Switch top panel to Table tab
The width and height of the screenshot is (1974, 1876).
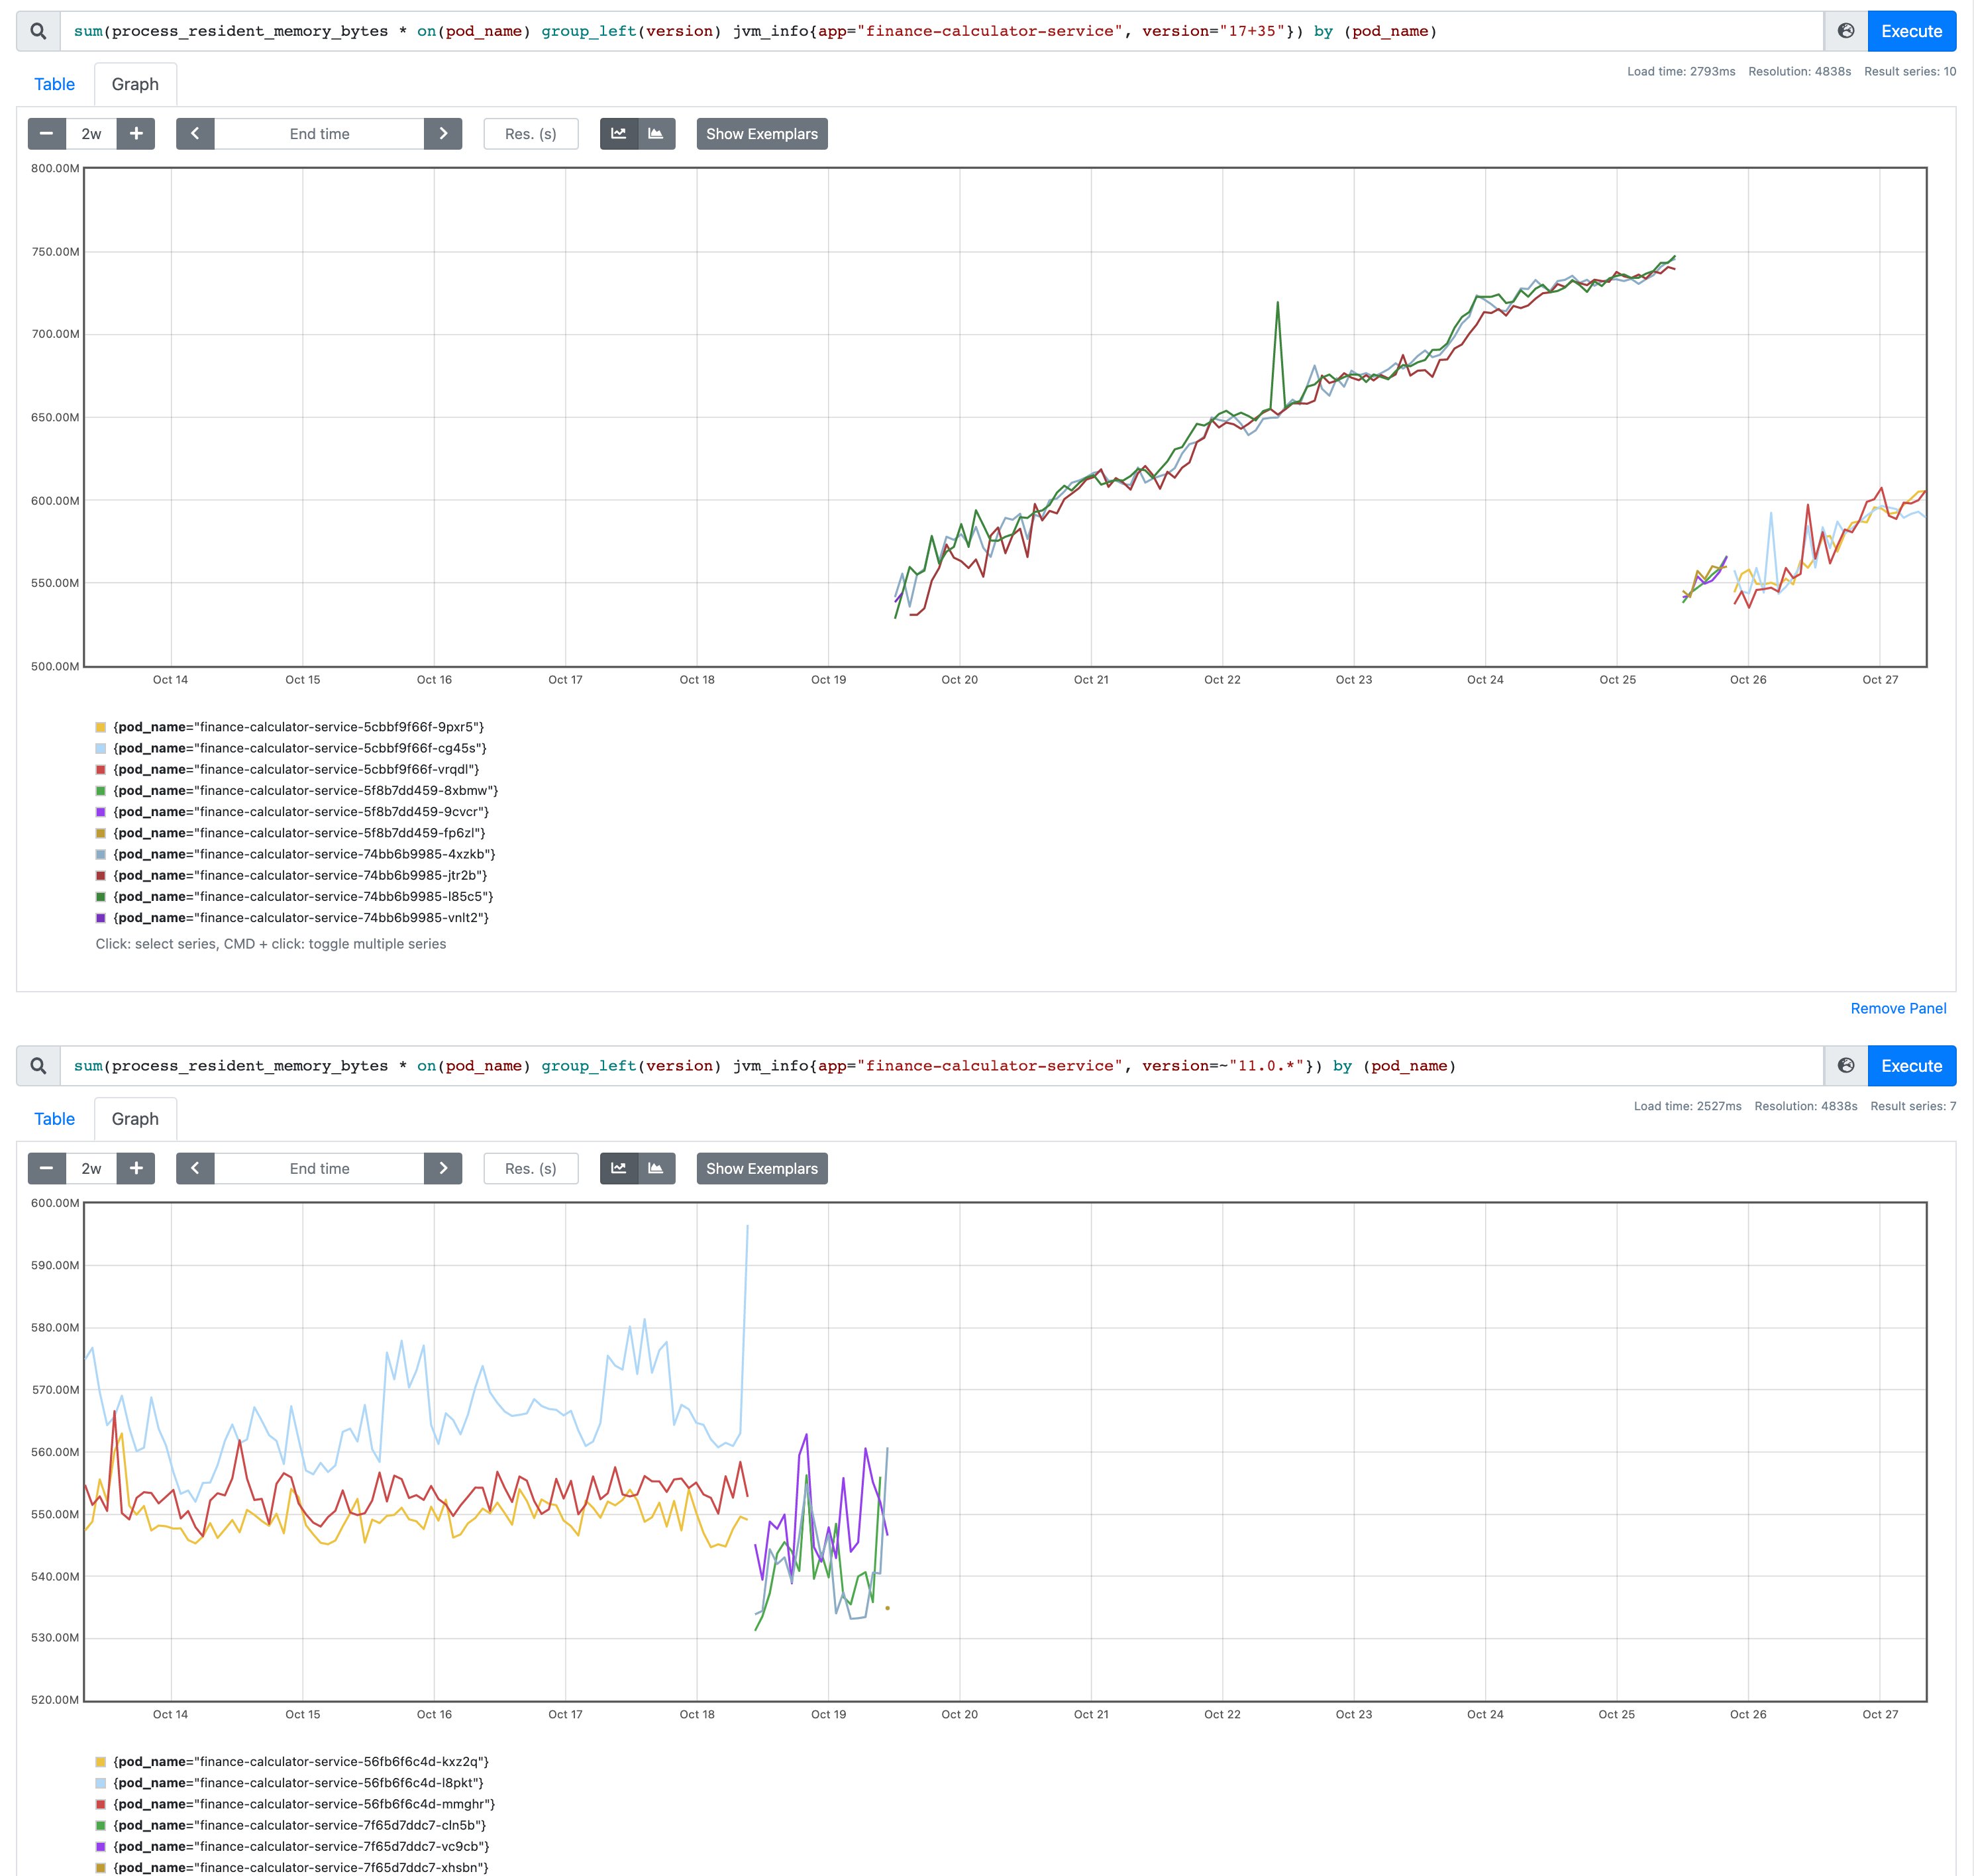coord(54,84)
